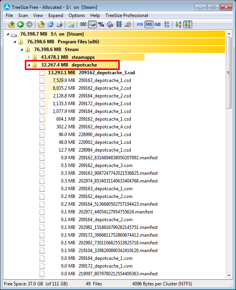Set size unit to MB
The width and height of the screenshot is (236, 290).
tap(149, 24)
